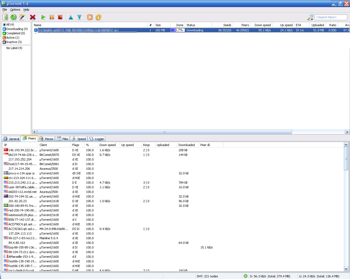Click the Move Down queue arrow

click(79, 17)
